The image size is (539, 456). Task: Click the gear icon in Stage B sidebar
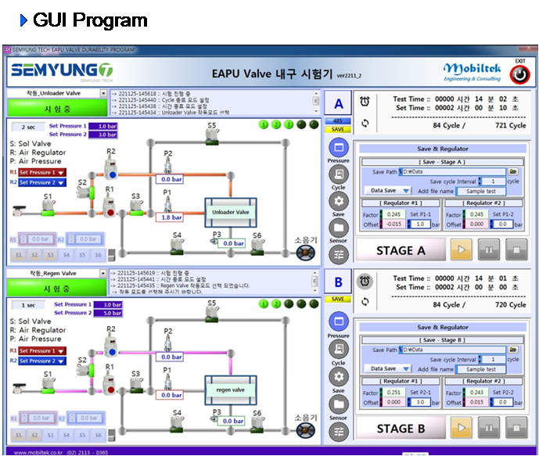[x=339, y=377]
